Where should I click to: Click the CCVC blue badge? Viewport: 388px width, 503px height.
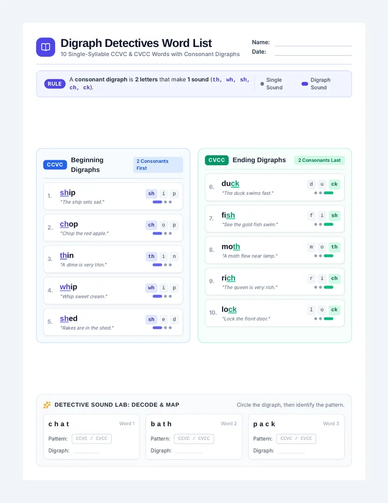55,165
